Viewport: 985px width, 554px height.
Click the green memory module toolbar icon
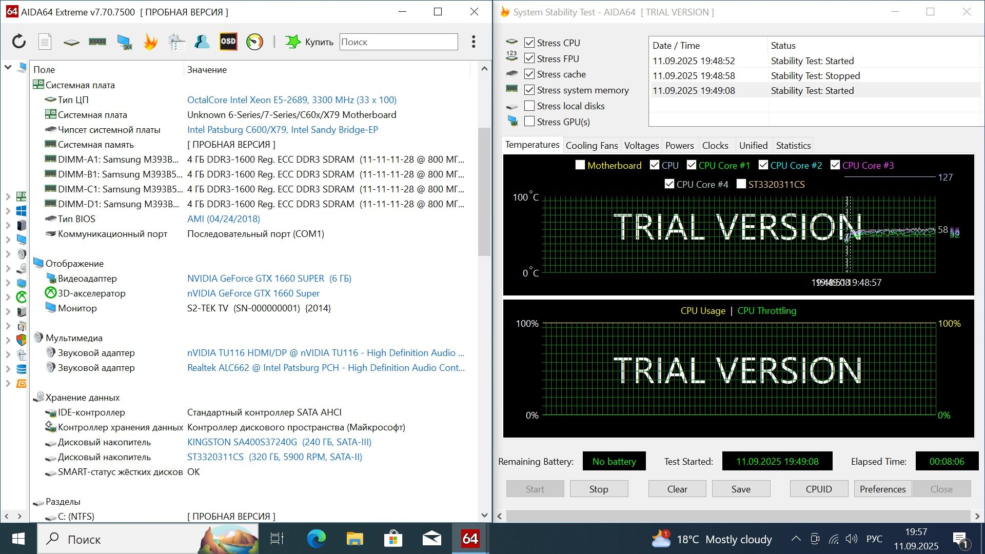pyautogui.click(x=97, y=42)
